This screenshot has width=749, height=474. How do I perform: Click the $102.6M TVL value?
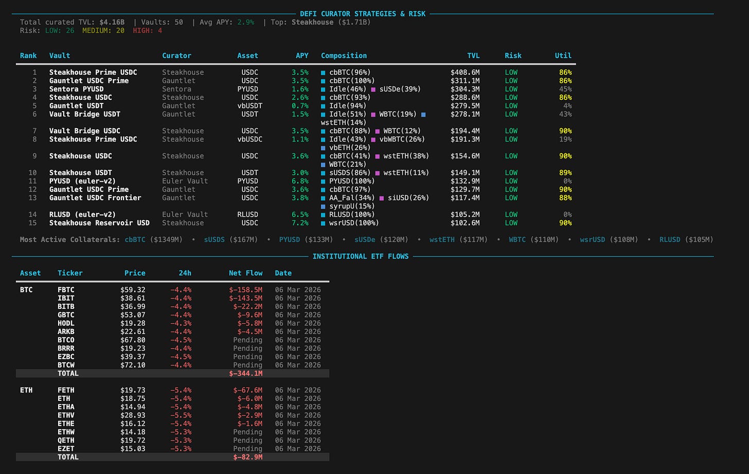pos(465,223)
